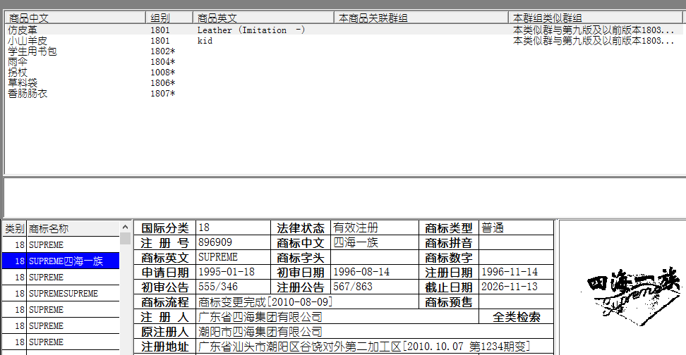Viewport: 686px width, 355px height.
Task: Click 商标流程 value 商标变更完成
Action: point(308,301)
